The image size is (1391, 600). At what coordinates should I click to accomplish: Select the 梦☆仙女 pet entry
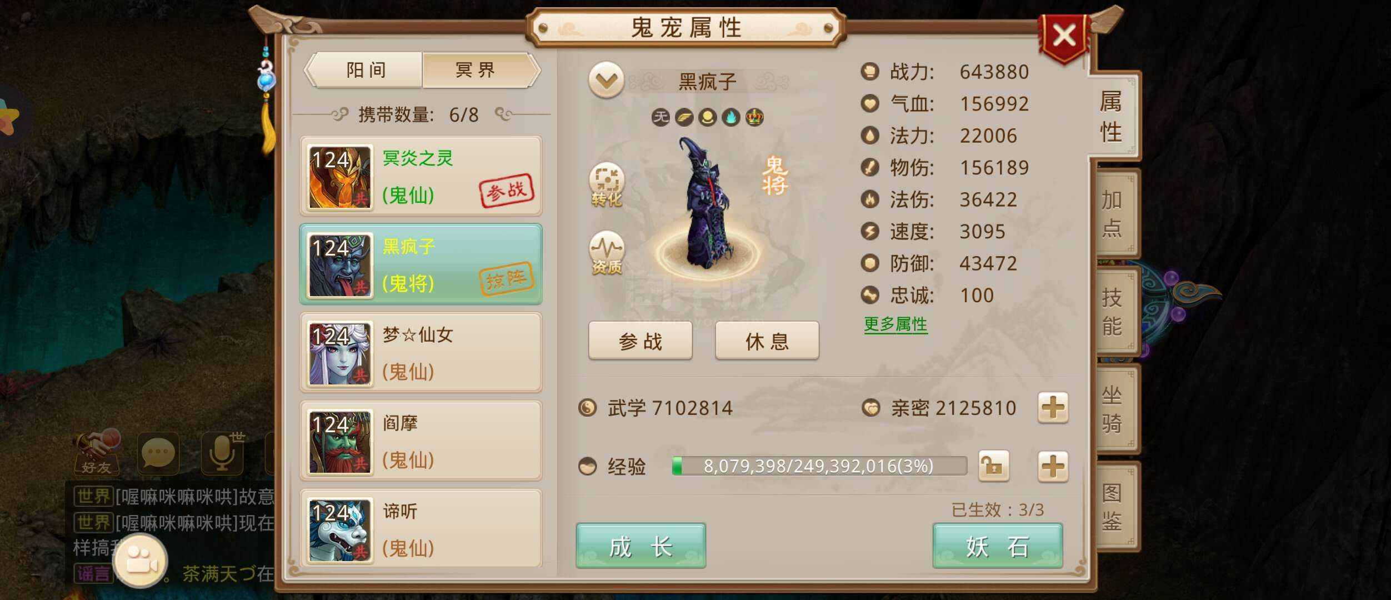[421, 353]
